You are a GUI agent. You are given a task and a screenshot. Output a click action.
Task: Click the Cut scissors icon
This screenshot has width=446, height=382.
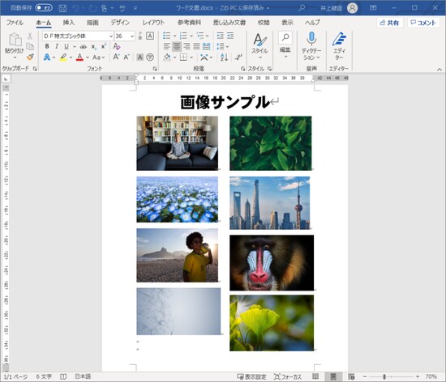pos(30,36)
